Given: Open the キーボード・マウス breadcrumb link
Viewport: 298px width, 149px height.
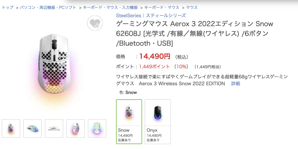Looking at the screenshot, I should point(162,8).
